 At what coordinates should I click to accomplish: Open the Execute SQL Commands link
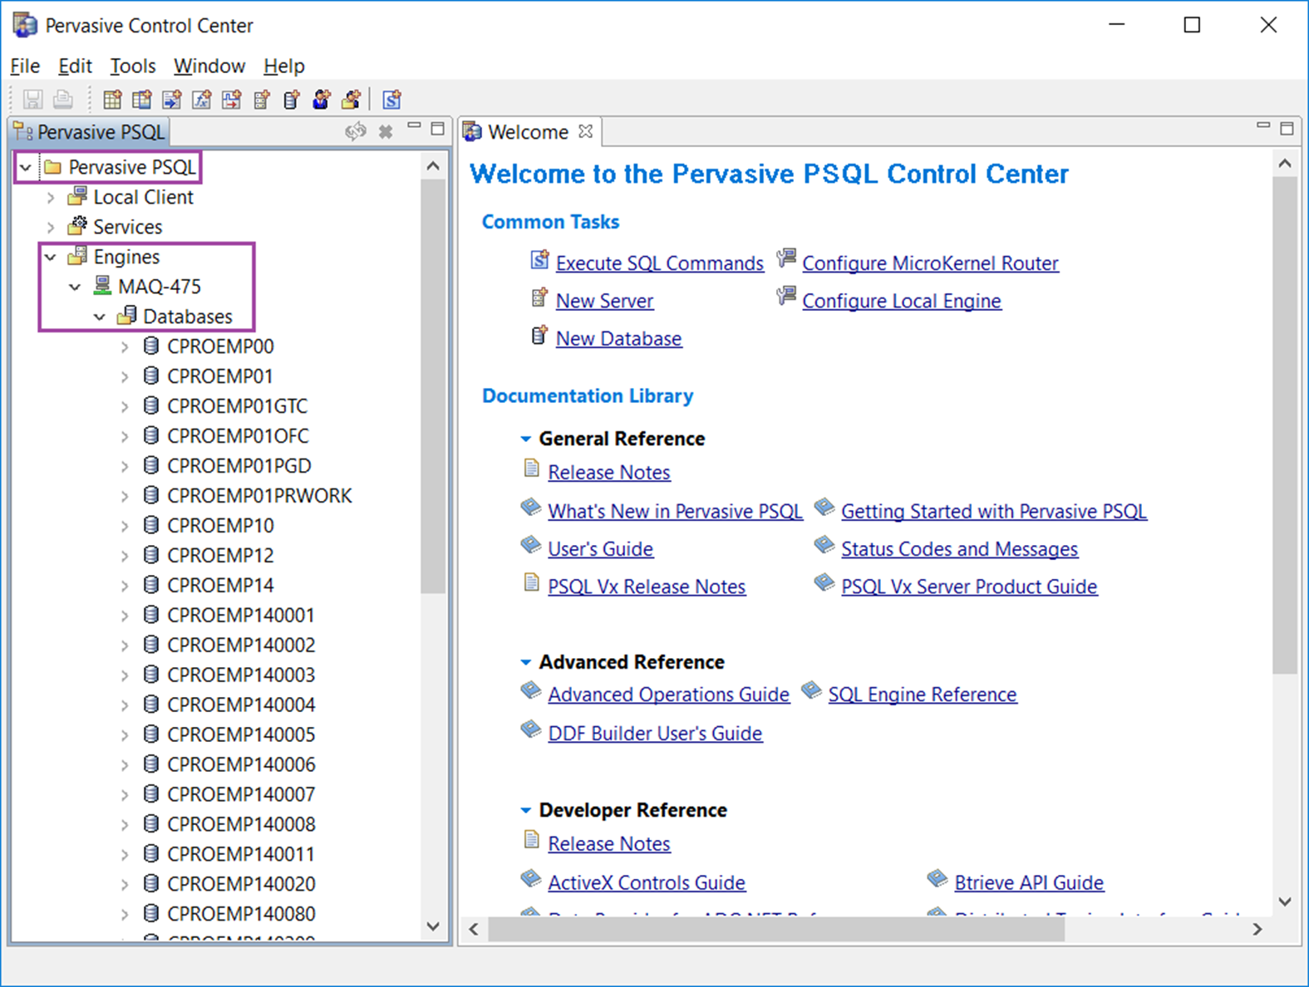(660, 263)
